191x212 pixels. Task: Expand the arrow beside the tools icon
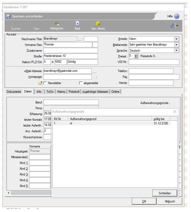coord(177,26)
